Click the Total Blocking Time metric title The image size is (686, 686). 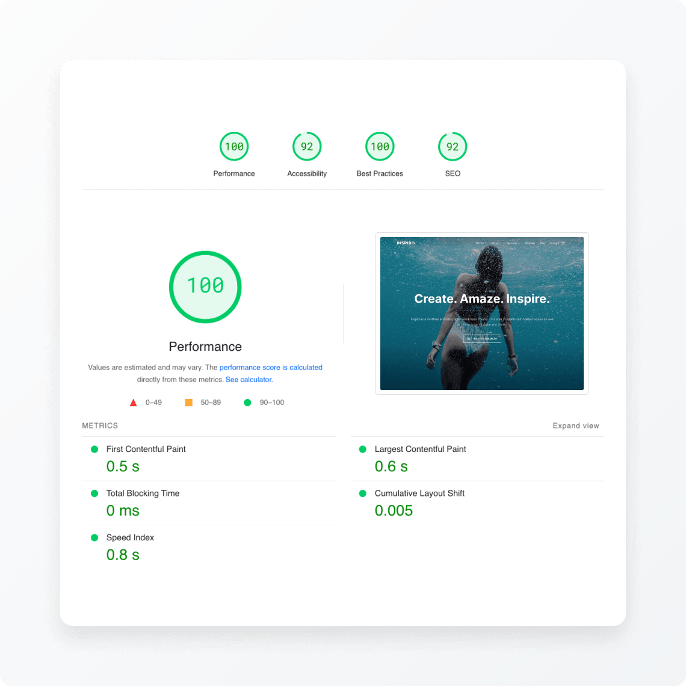click(143, 493)
